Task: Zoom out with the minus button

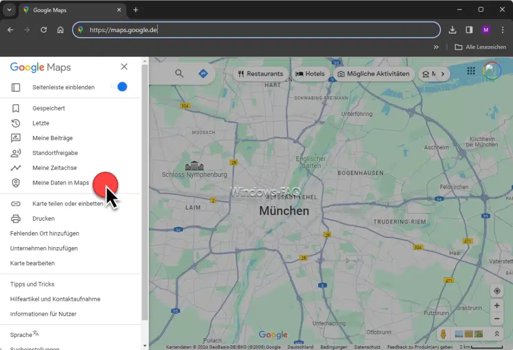Action: 497,318
